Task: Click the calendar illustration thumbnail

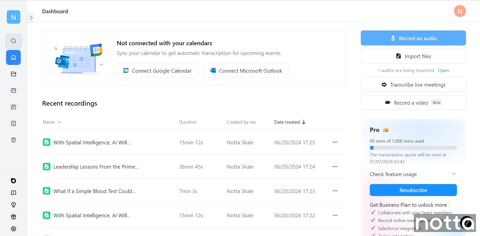Action: coord(79,59)
